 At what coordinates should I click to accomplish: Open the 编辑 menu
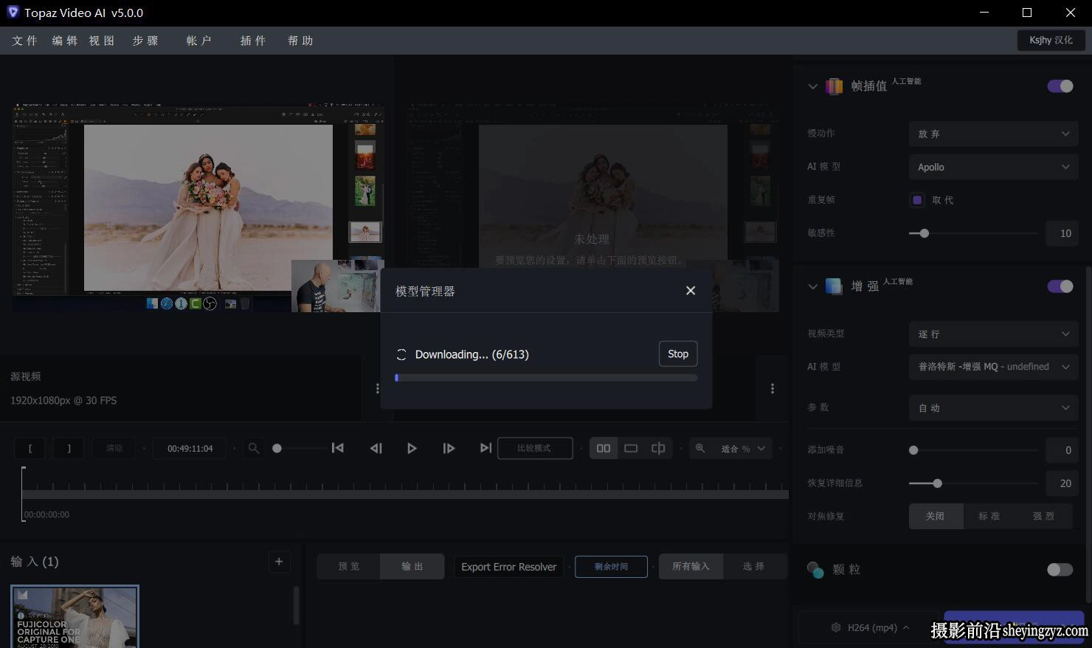65,41
